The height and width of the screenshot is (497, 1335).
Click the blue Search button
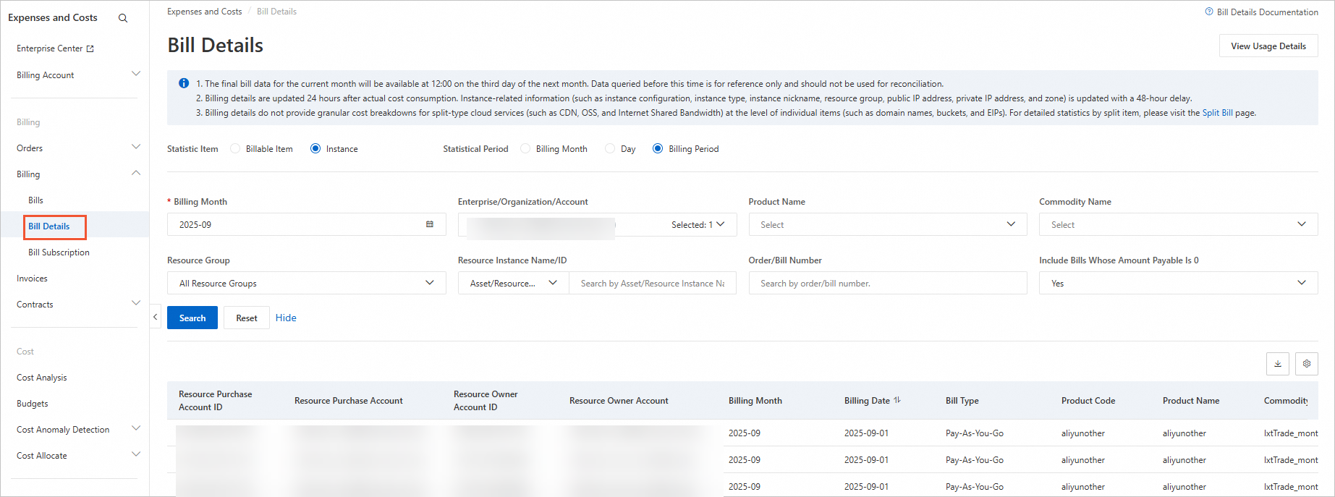192,318
